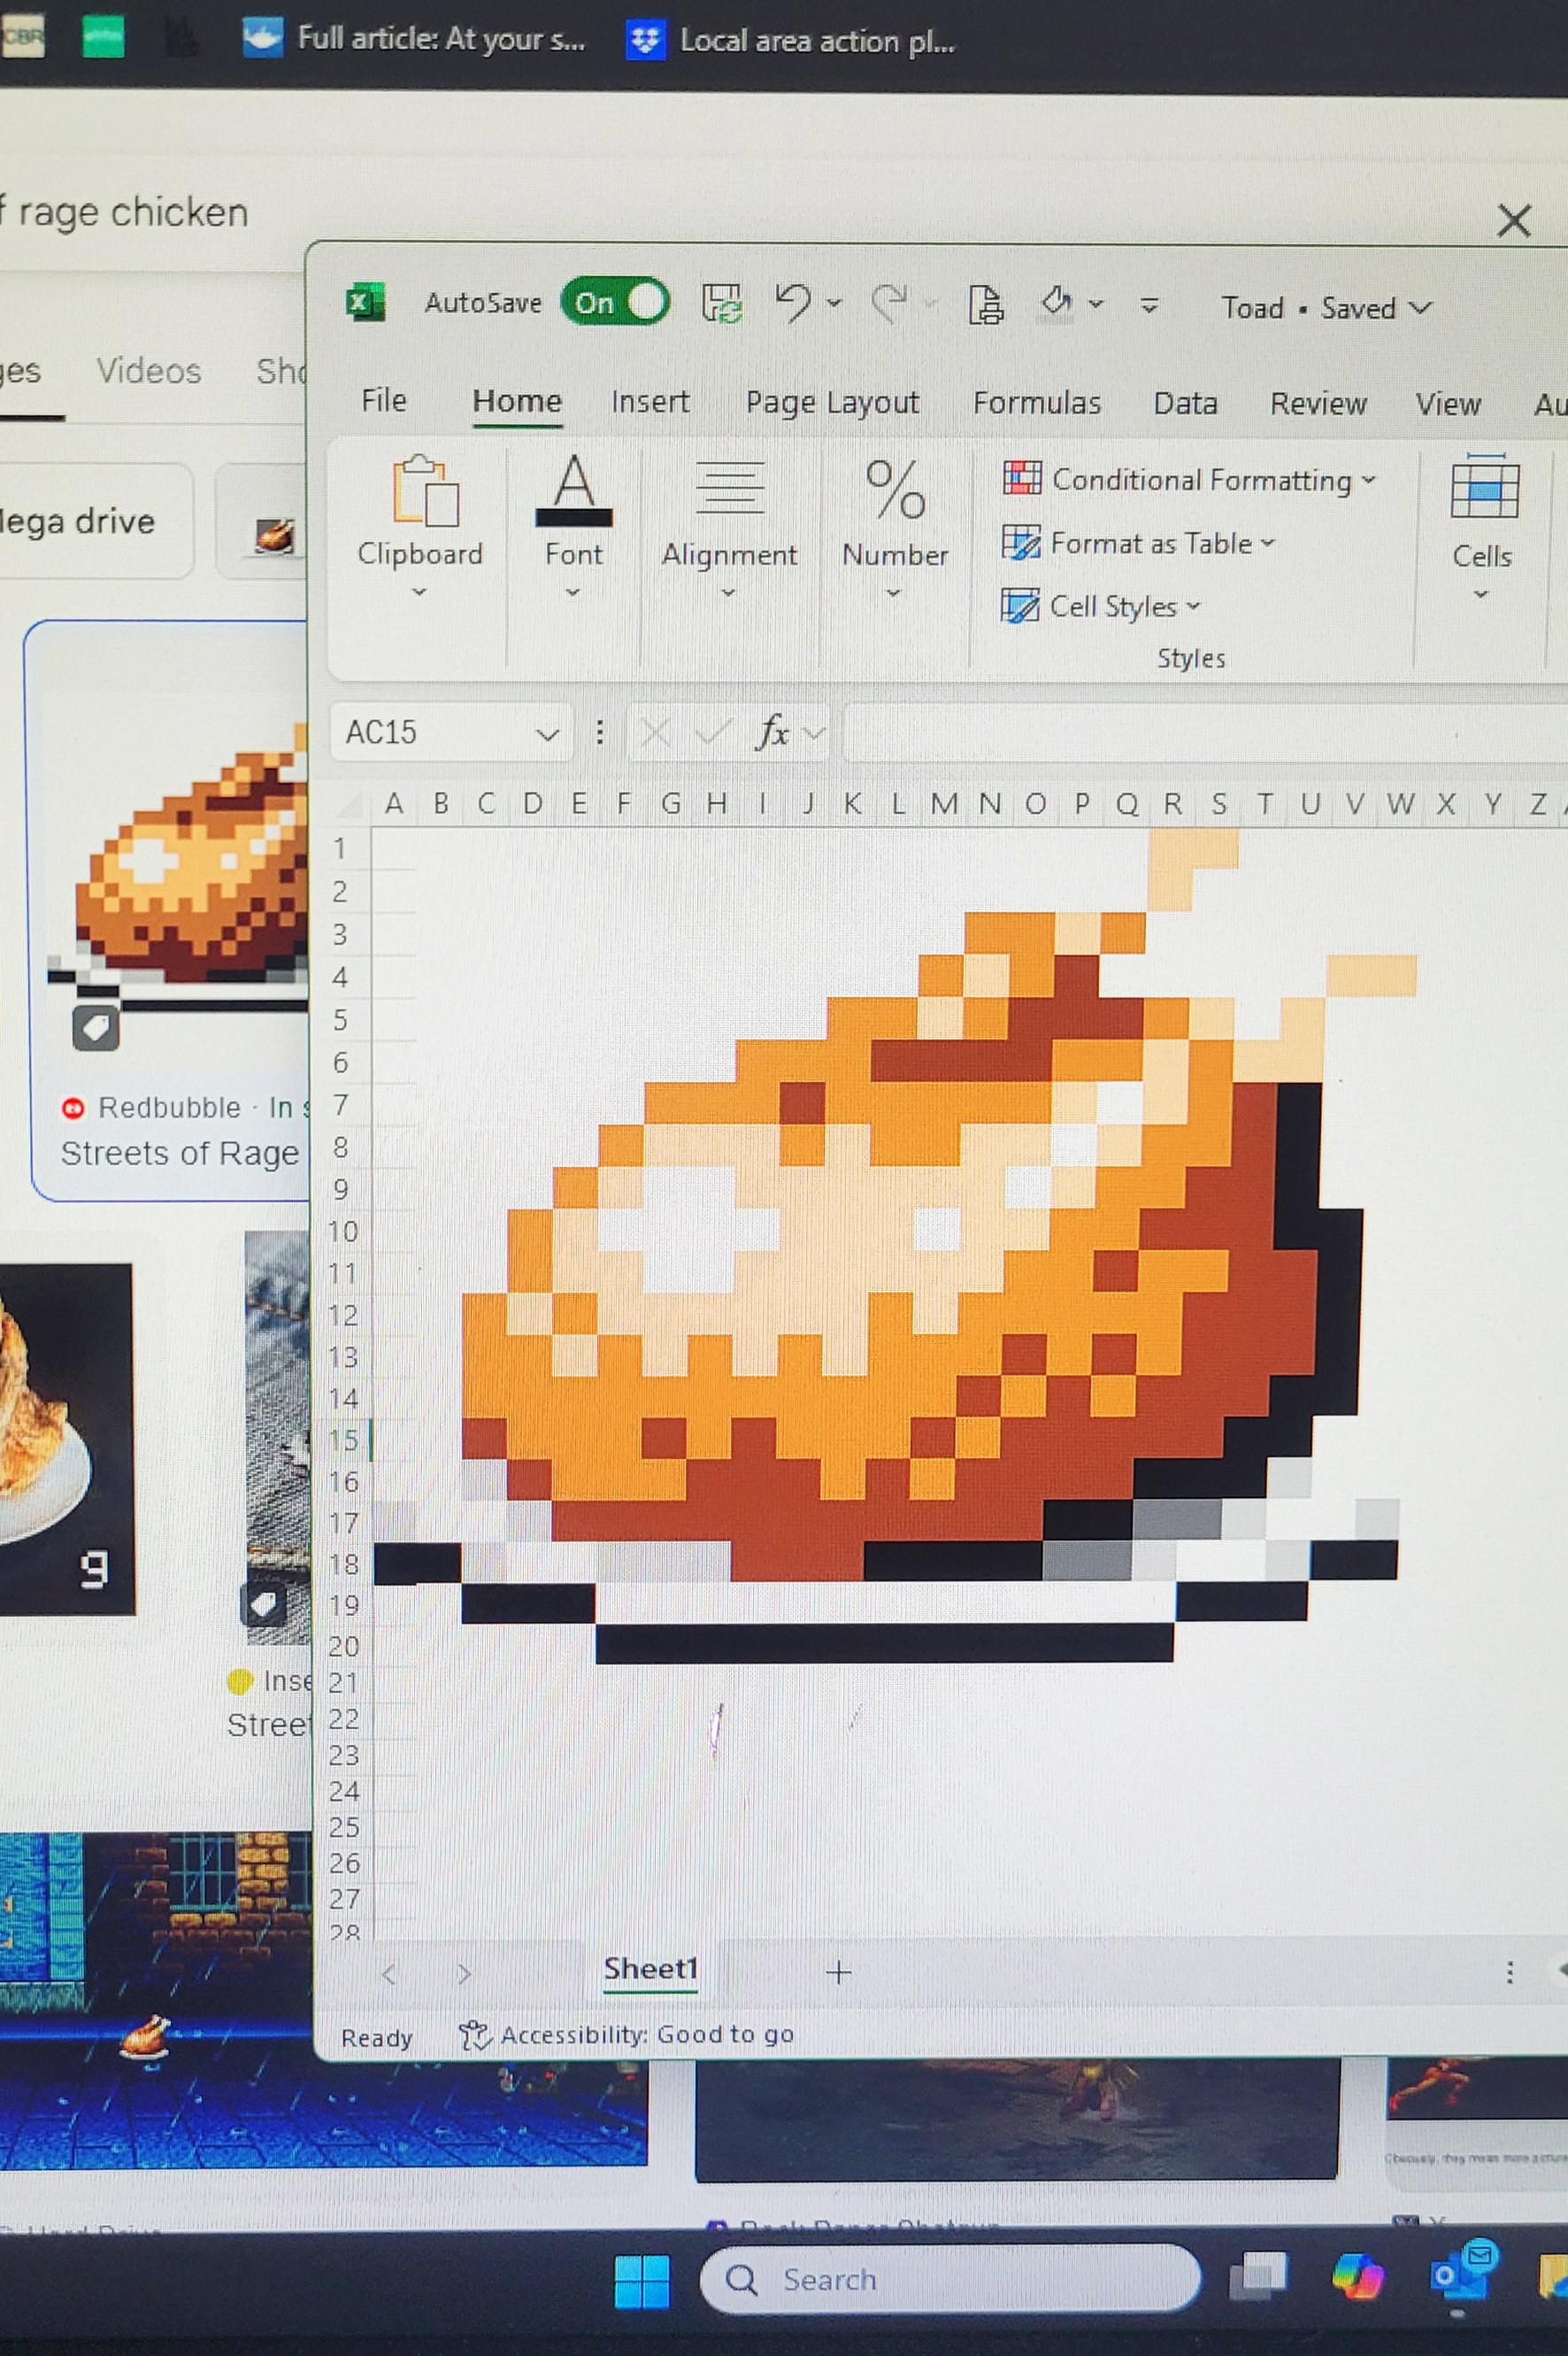Click the next sheet arrow
Image resolution: width=1568 pixels, height=2356 pixels.
point(464,1974)
